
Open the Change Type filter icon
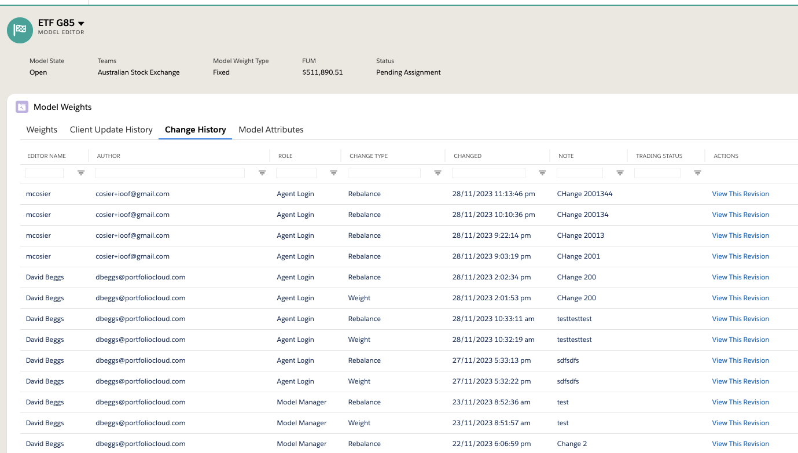click(x=437, y=172)
